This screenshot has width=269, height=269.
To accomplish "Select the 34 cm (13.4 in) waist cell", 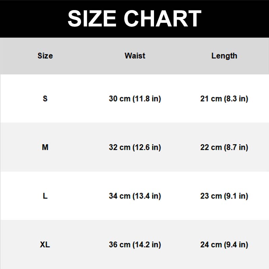I will (135, 196).
